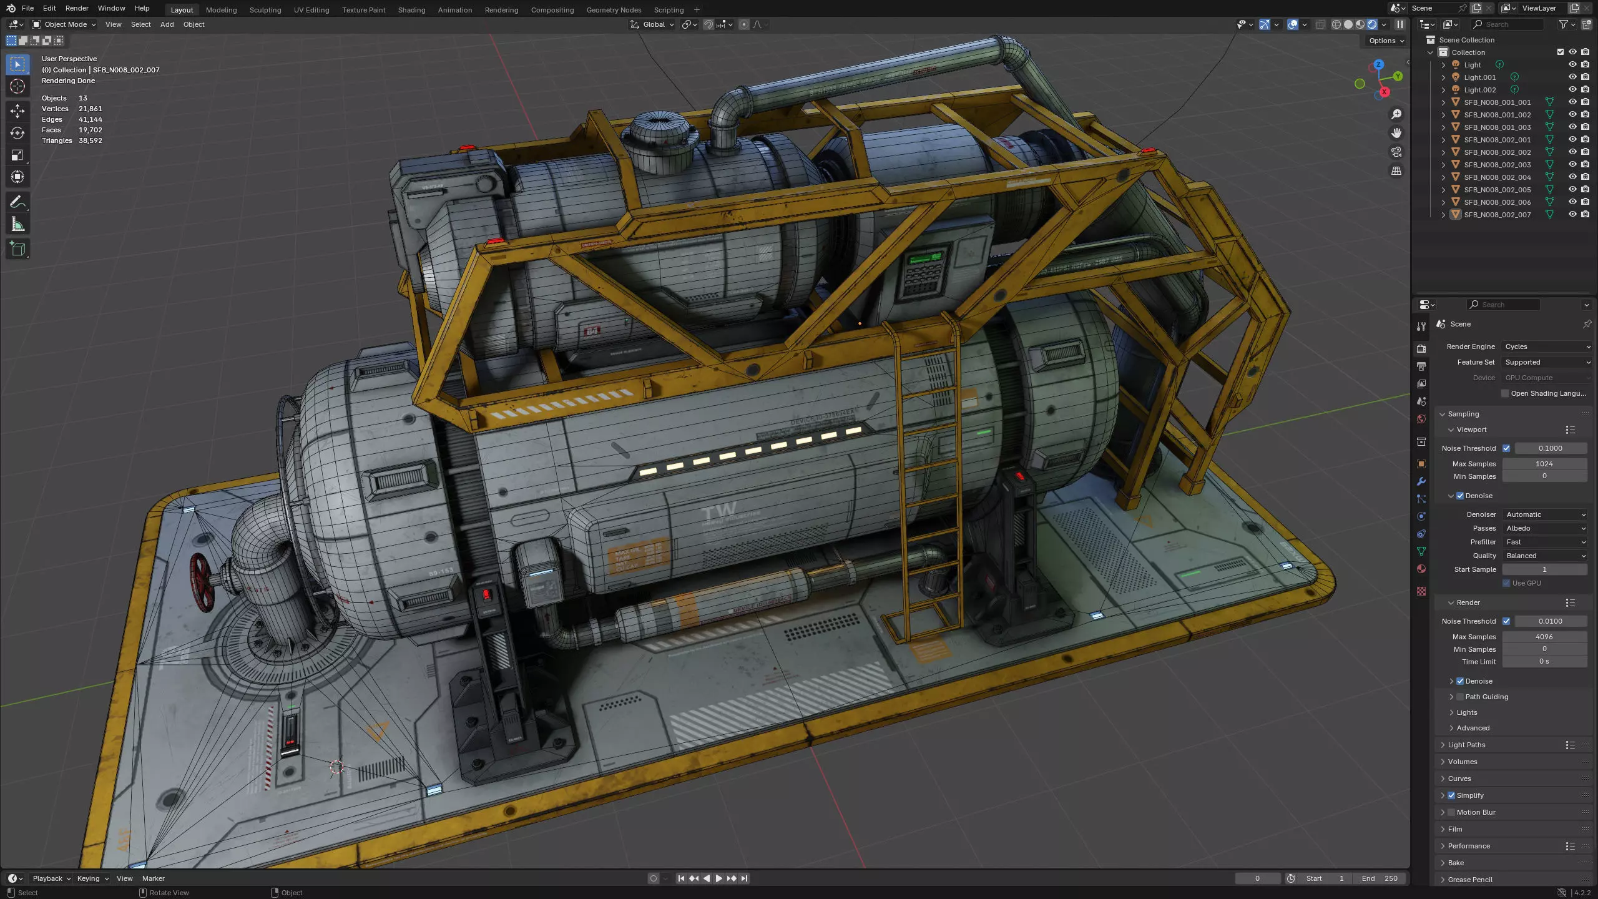Switch to wireframe viewport shading
The height and width of the screenshot is (899, 1598).
coord(1336,24)
